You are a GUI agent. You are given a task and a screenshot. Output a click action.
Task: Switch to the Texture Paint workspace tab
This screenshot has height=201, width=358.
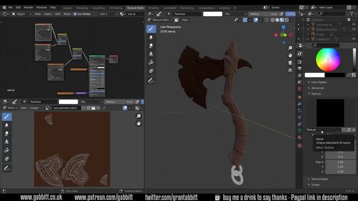pos(135,8)
